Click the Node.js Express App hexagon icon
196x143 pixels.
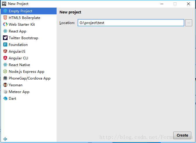pos(5,71)
